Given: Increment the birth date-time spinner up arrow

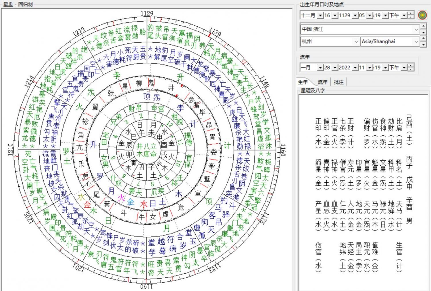Looking at the screenshot, I should click(x=411, y=14).
